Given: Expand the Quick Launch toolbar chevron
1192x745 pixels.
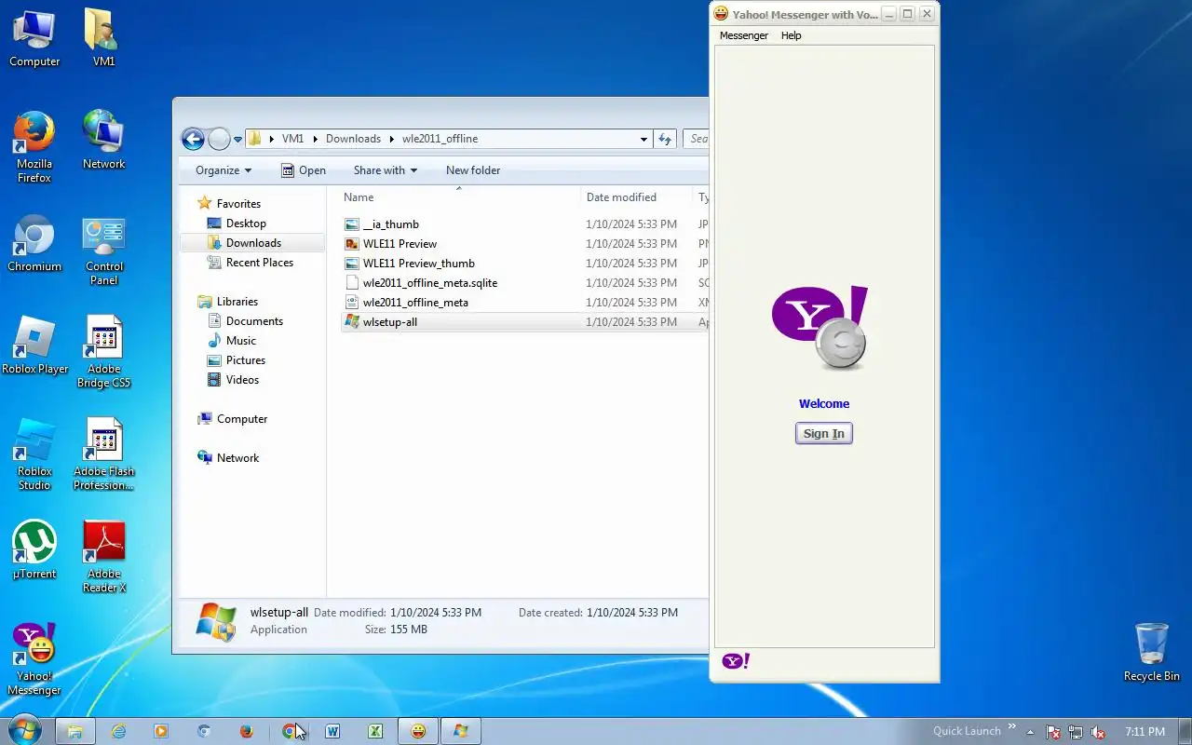Looking at the screenshot, I should (1012, 727).
